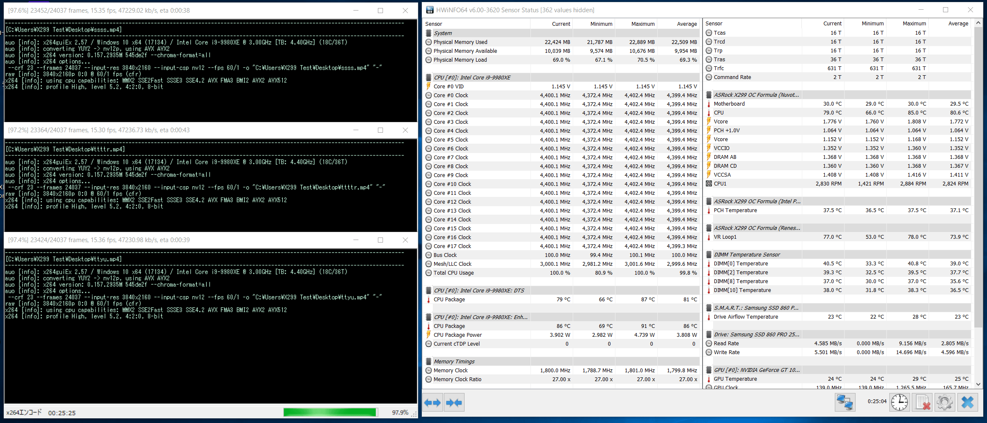Open the remote network monitoring icon in HWiNFO
This screenshot has width=987, height=423.
845,402
